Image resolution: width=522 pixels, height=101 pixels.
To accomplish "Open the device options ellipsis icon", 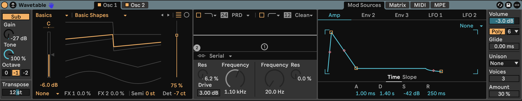I will tap(517, 5).
